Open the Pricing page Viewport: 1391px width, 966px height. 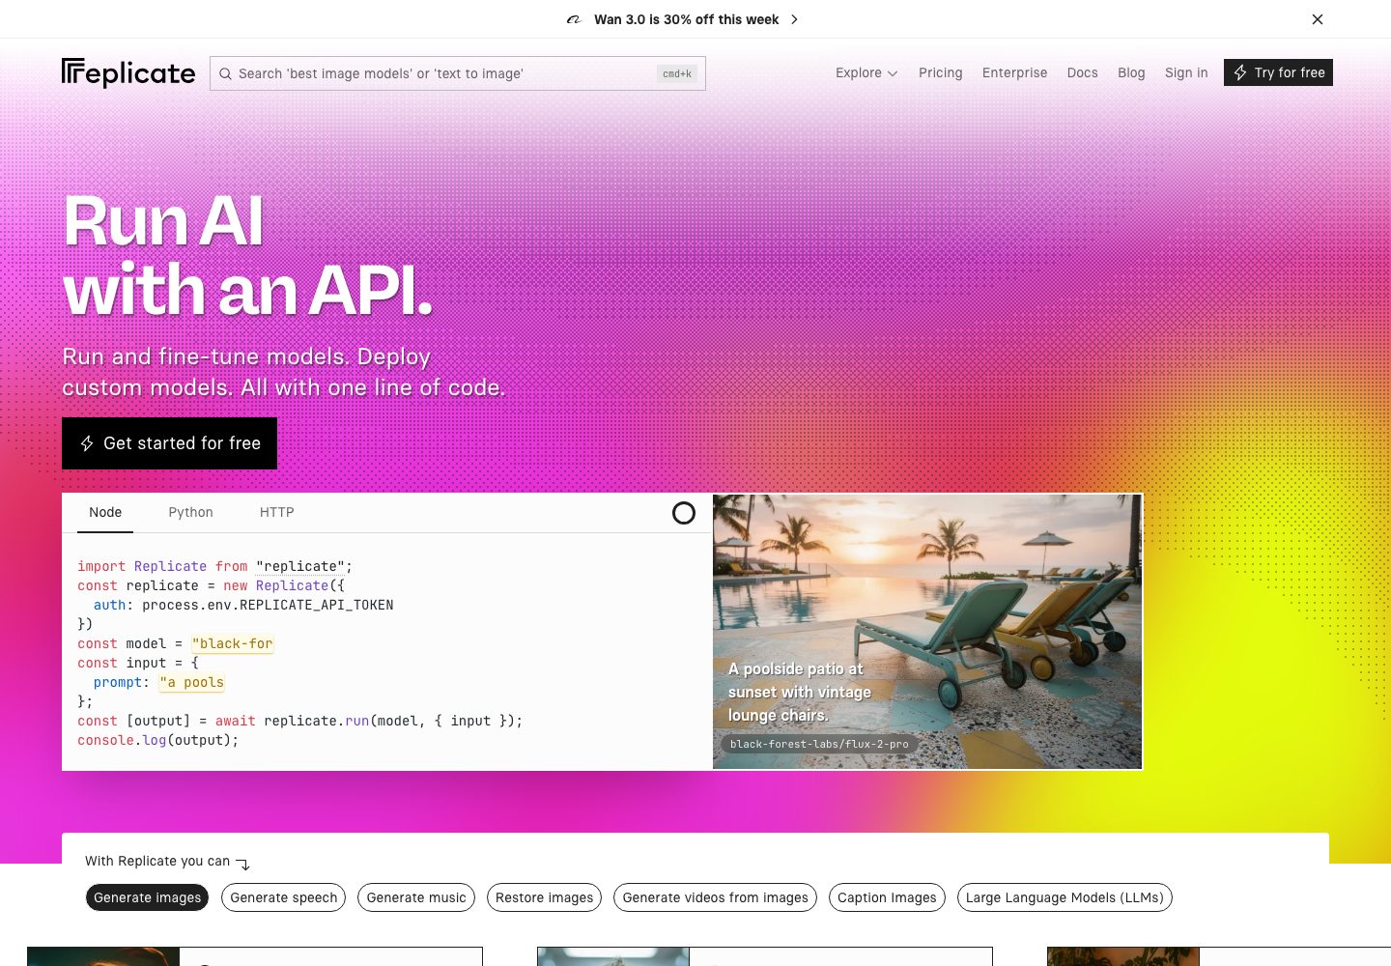[941, 72]
